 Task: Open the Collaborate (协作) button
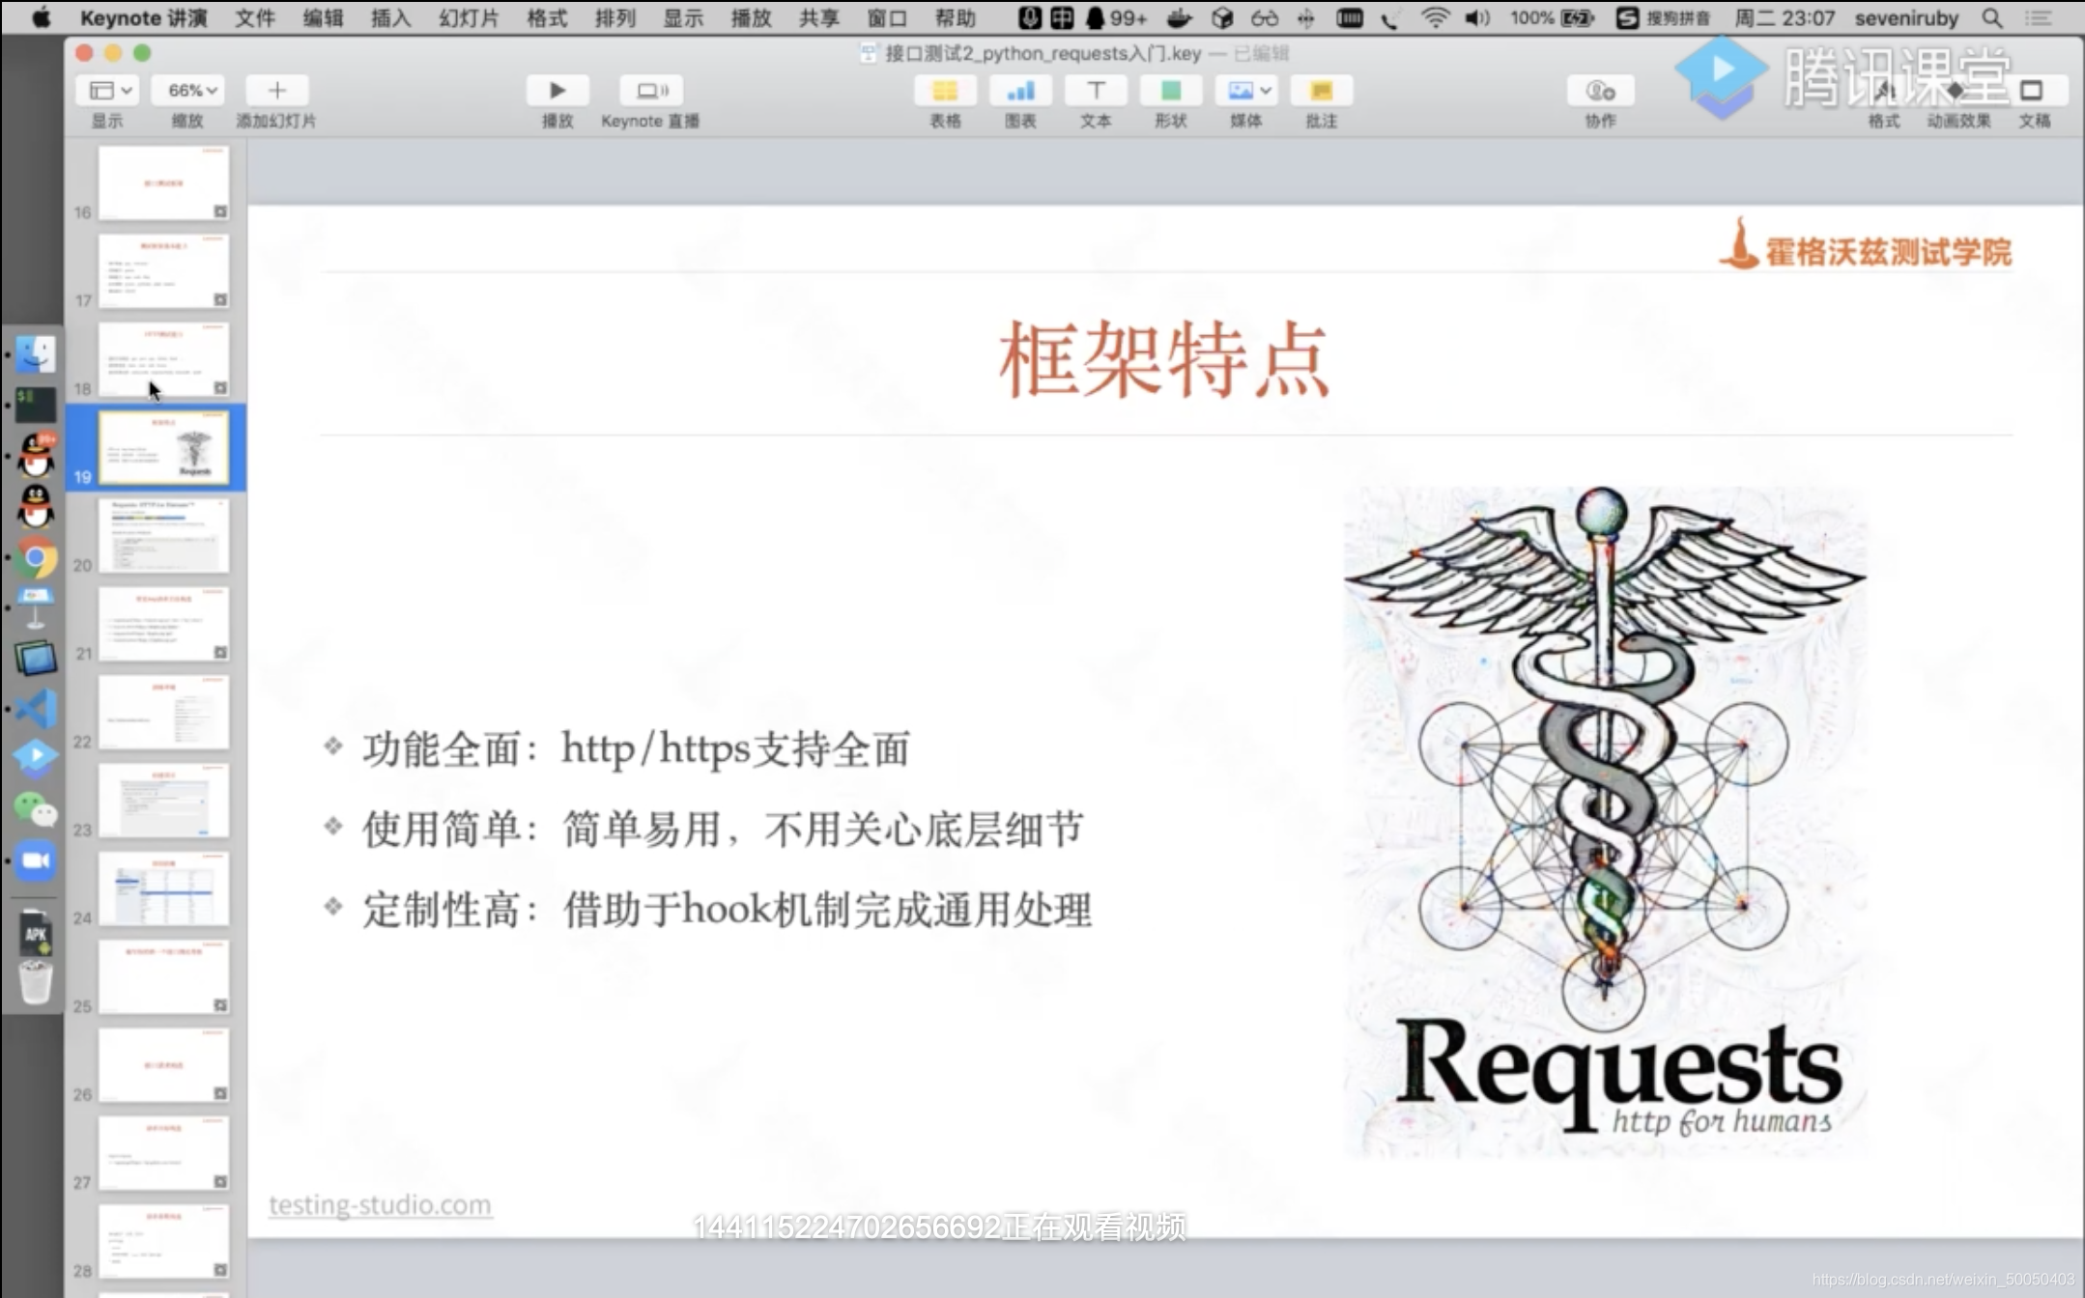[1600, 91]
